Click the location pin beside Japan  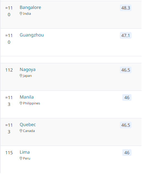point(21,76)
